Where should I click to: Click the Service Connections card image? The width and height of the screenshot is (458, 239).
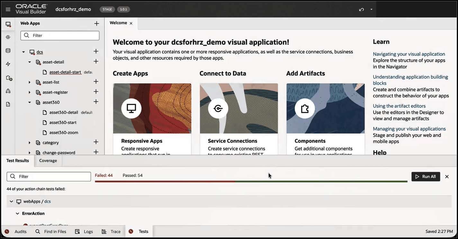[239, 108]
